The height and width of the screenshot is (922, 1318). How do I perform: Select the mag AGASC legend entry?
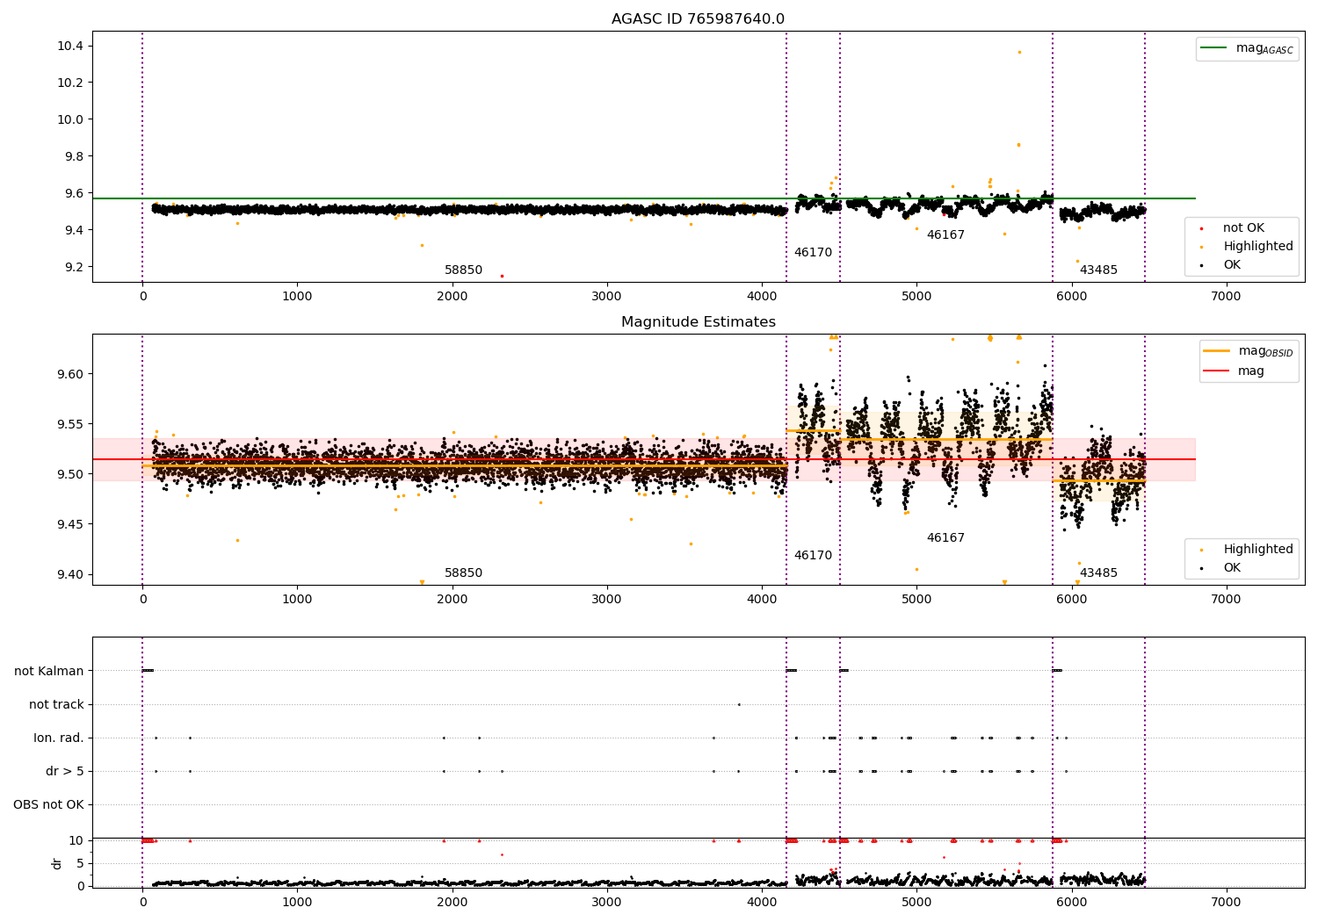[x=1247, y=49]
